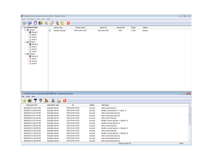Viewport: 215px width, 165px height.
Task: Collapse the Address Book root node
Action: (x=22, y=28)
